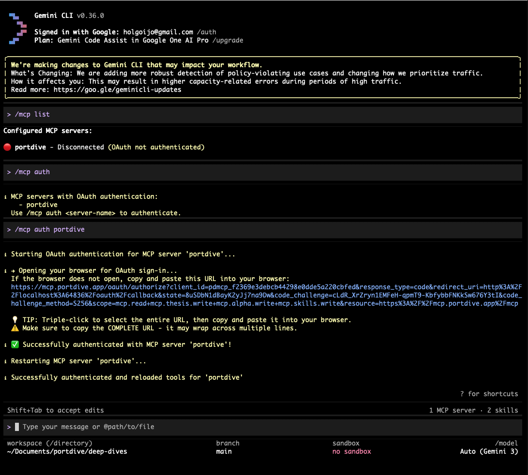Click the red disconnected status dot for portdive

(7, 147)
